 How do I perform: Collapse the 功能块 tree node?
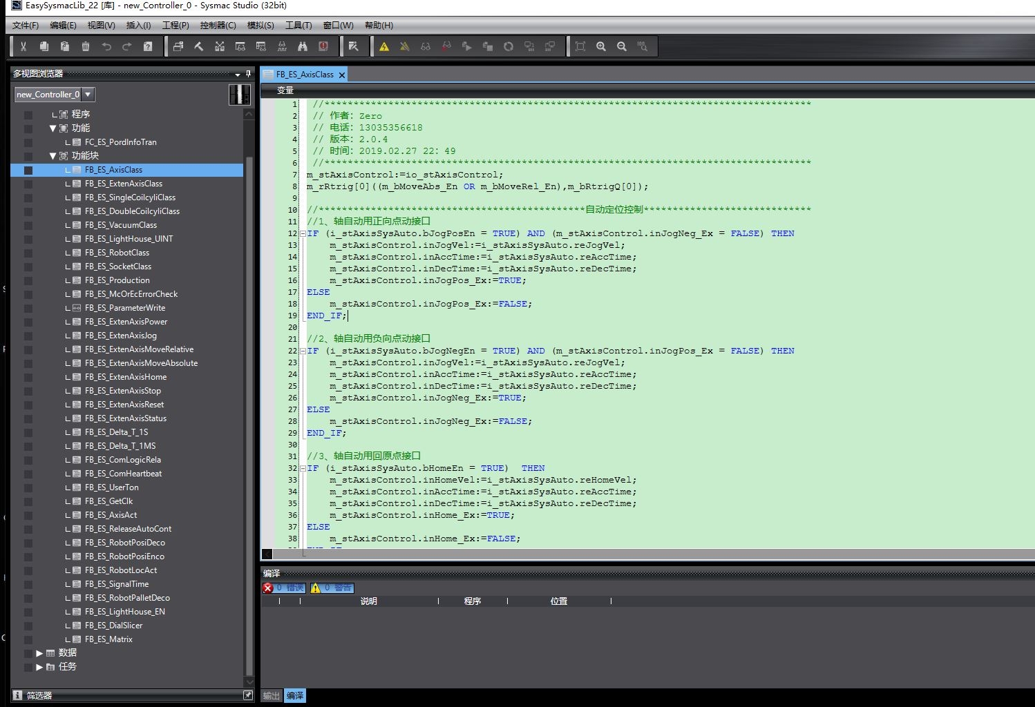click(x=53, y=156)
